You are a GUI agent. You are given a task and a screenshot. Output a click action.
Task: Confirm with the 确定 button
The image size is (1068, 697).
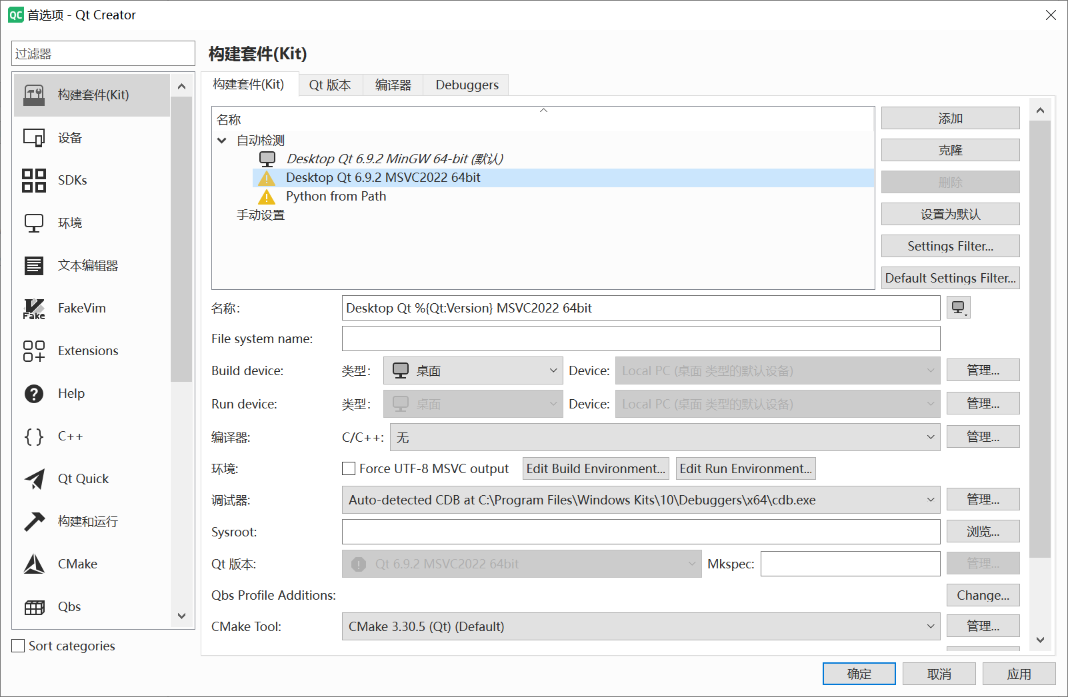859,674
